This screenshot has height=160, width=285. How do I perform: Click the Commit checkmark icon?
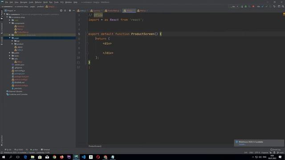(266, 7)
